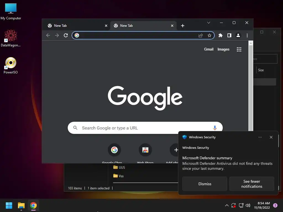Select the UUS folder in File Explorer

click(x=119, y=167)
